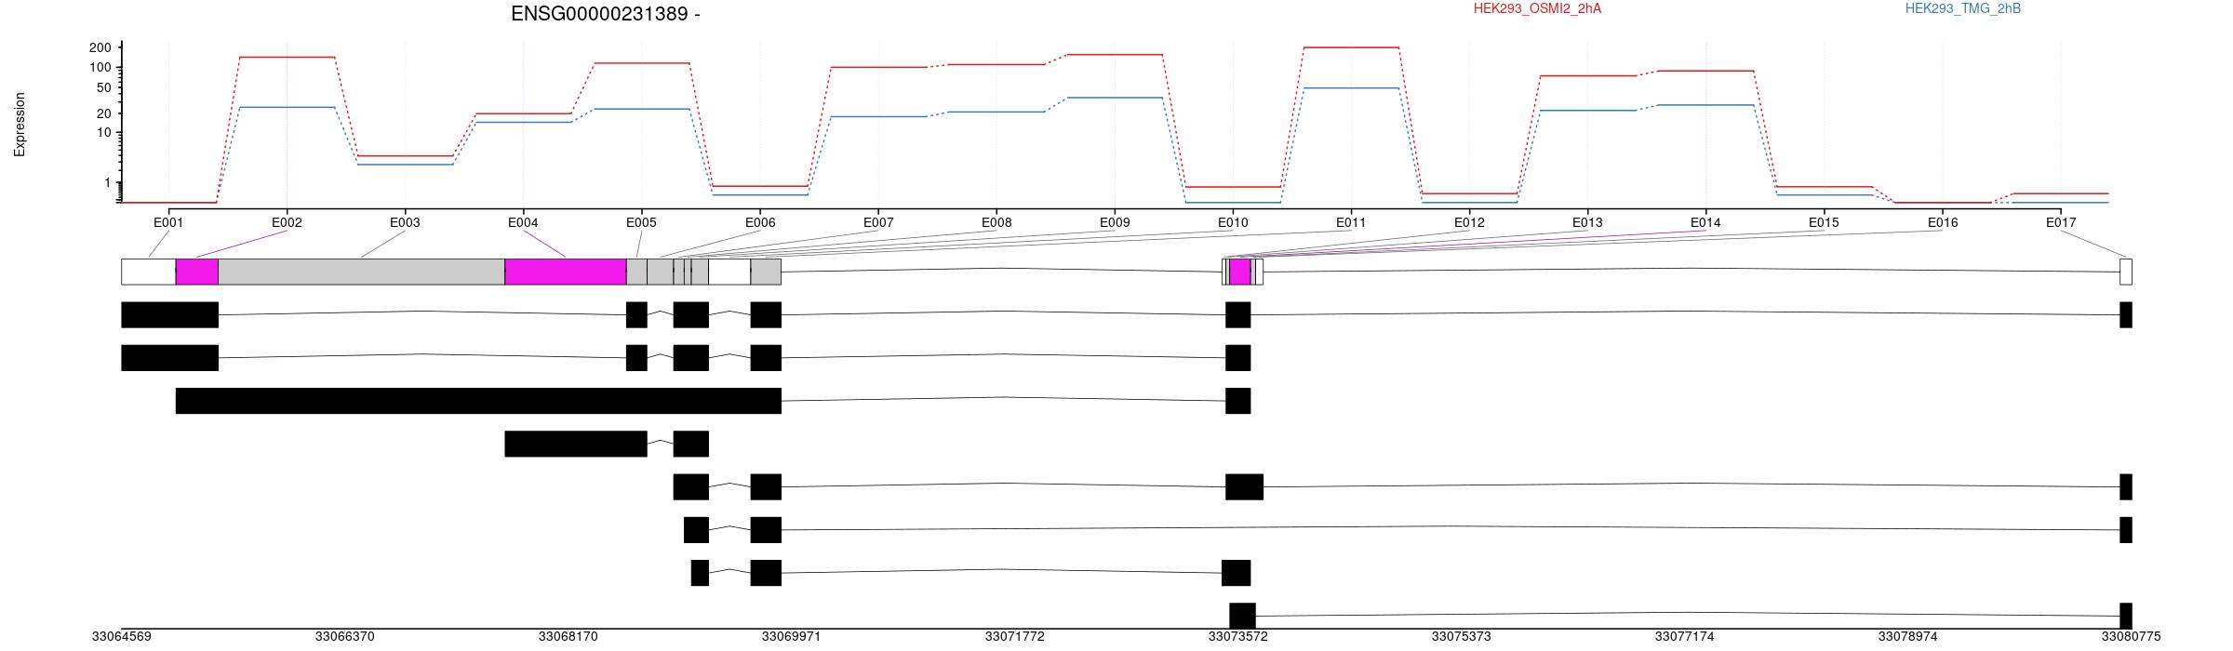Select the wide magenta exon block in gene model
Screen dimensions: 2233x651
566,272
